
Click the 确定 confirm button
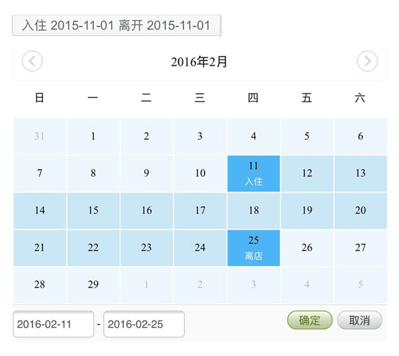coord(309,320)
